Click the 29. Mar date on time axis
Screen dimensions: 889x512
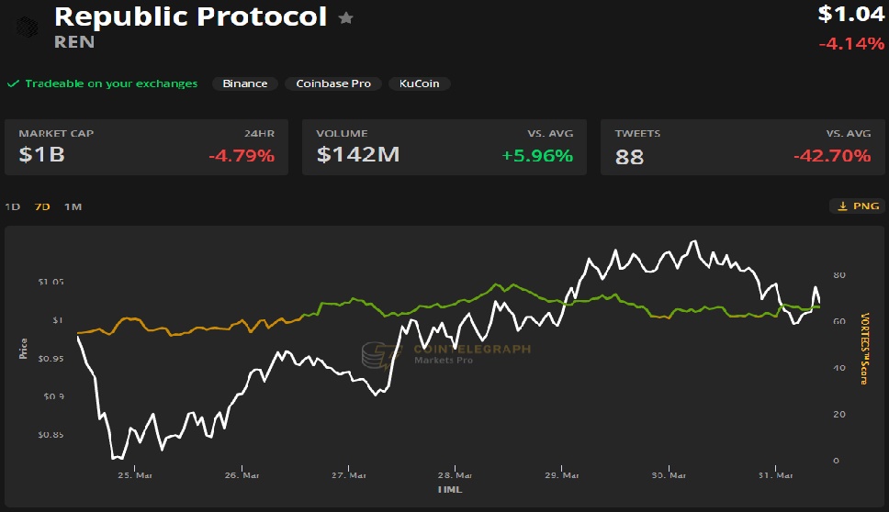click(562, 475)
